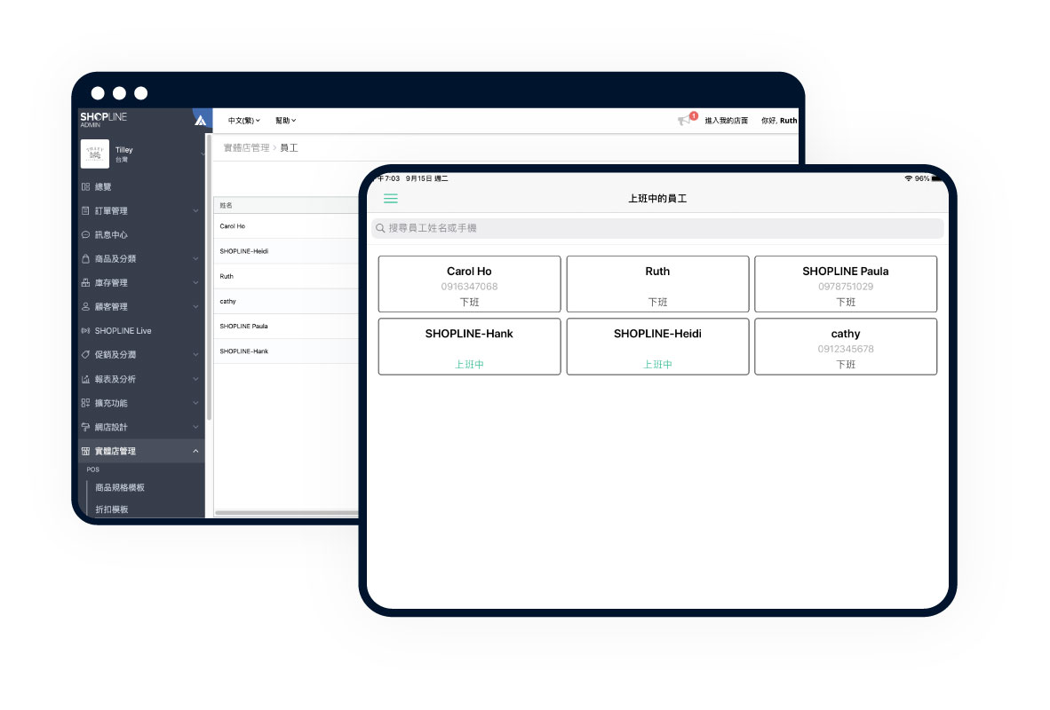1050x710 pixels.
Task: Click the 實體店管理 breadcrumb link
Action: 246,148
